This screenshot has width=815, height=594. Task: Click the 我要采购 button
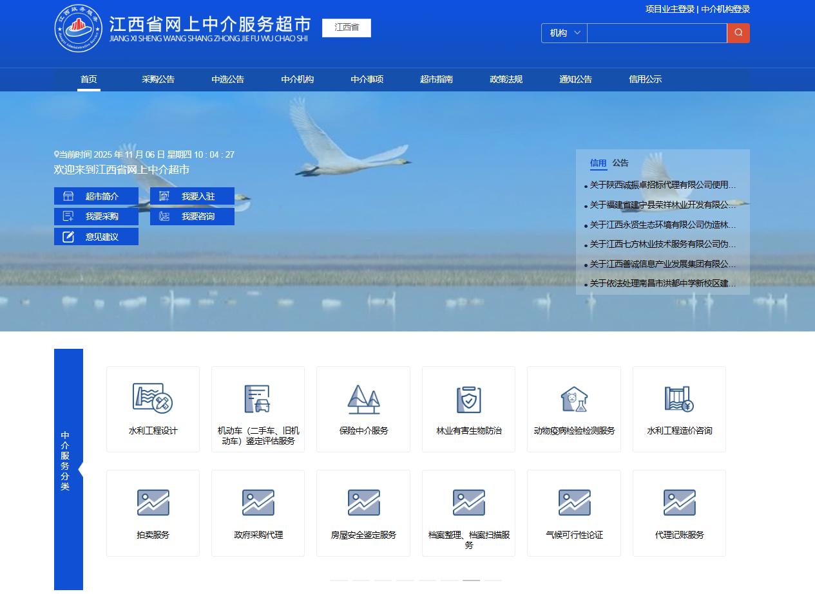click(x=95, y=216)
